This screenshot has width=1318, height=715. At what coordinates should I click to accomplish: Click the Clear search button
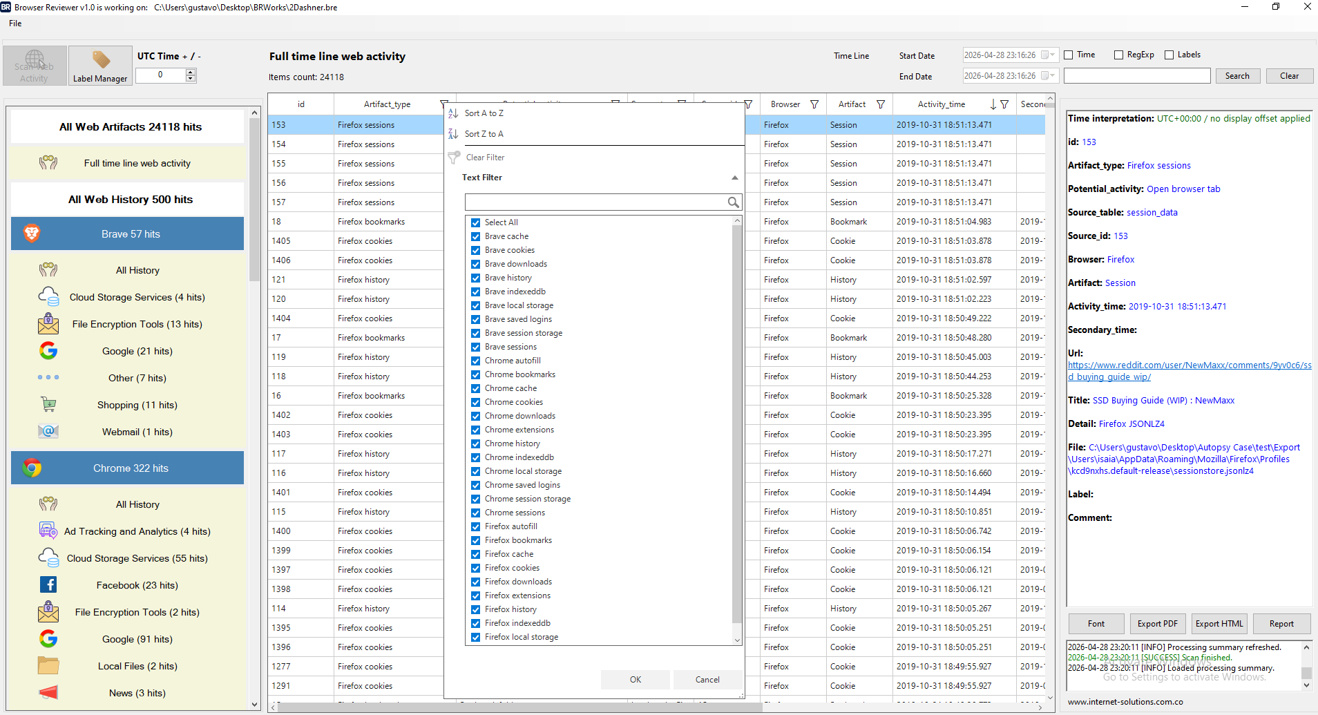point(1289,76)
